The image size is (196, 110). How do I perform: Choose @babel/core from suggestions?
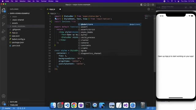(110, 24)
